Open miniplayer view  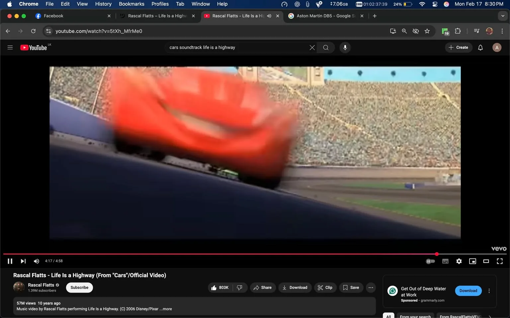click(472, 261)
